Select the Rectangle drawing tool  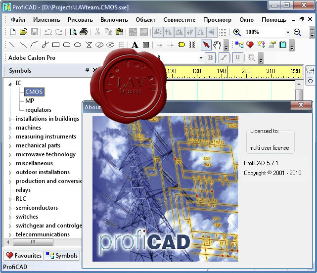pos(56,45)
